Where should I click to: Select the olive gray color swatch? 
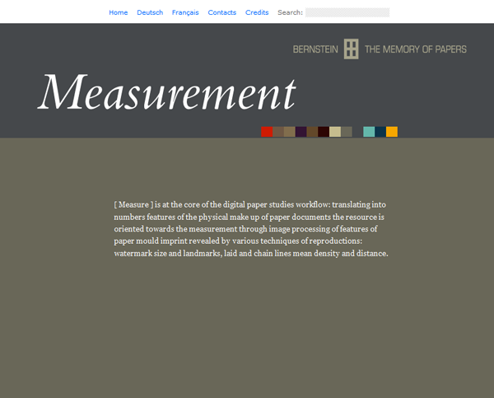(x=347, y=132)
